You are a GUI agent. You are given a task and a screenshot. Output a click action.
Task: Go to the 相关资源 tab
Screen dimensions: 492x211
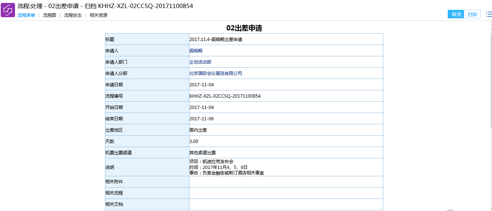pyautogui.click(x=98, y=15)
